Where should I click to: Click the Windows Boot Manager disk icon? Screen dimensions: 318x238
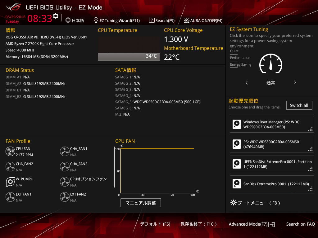(x=237, y=124)
